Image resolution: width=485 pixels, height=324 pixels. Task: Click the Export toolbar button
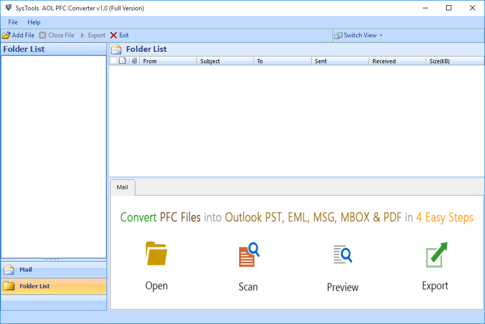93,35
